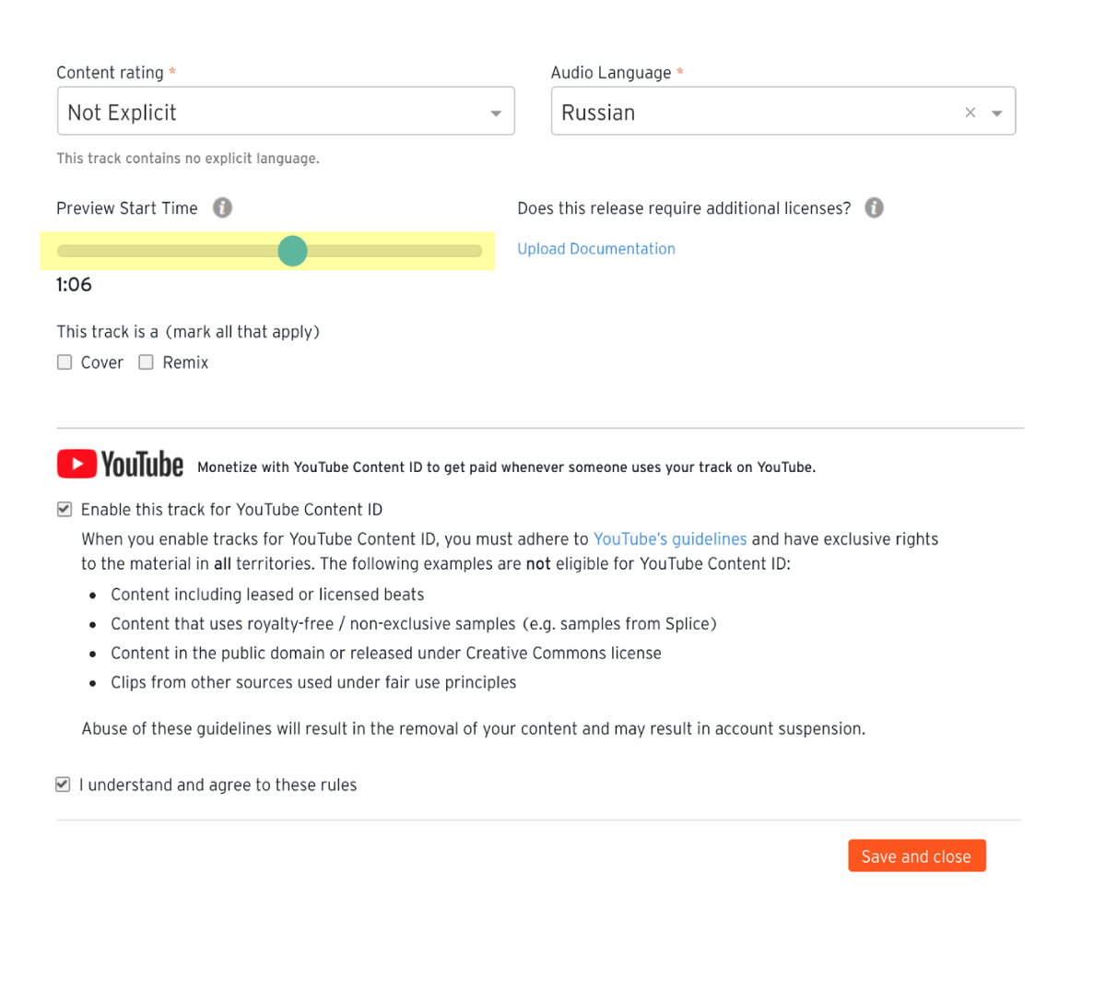Click the Preview Start Time info icon
The width and height of the screenshot is (1106, 991).
point(222,207)
